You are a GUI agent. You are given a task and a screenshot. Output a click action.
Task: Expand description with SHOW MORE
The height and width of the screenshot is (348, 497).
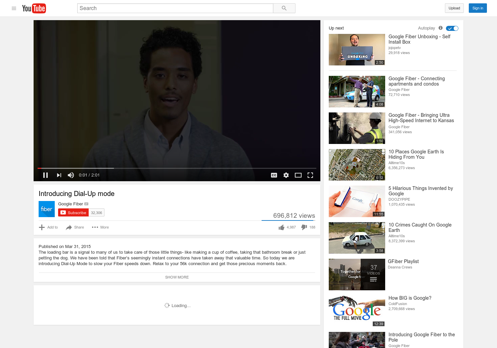tap(177, 277)
